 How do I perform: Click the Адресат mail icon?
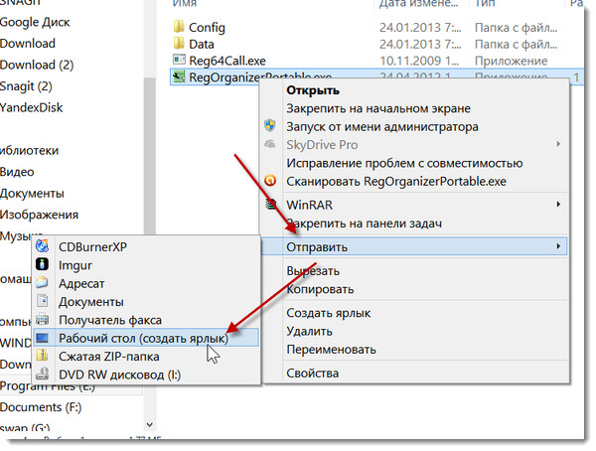pos(42,282)
